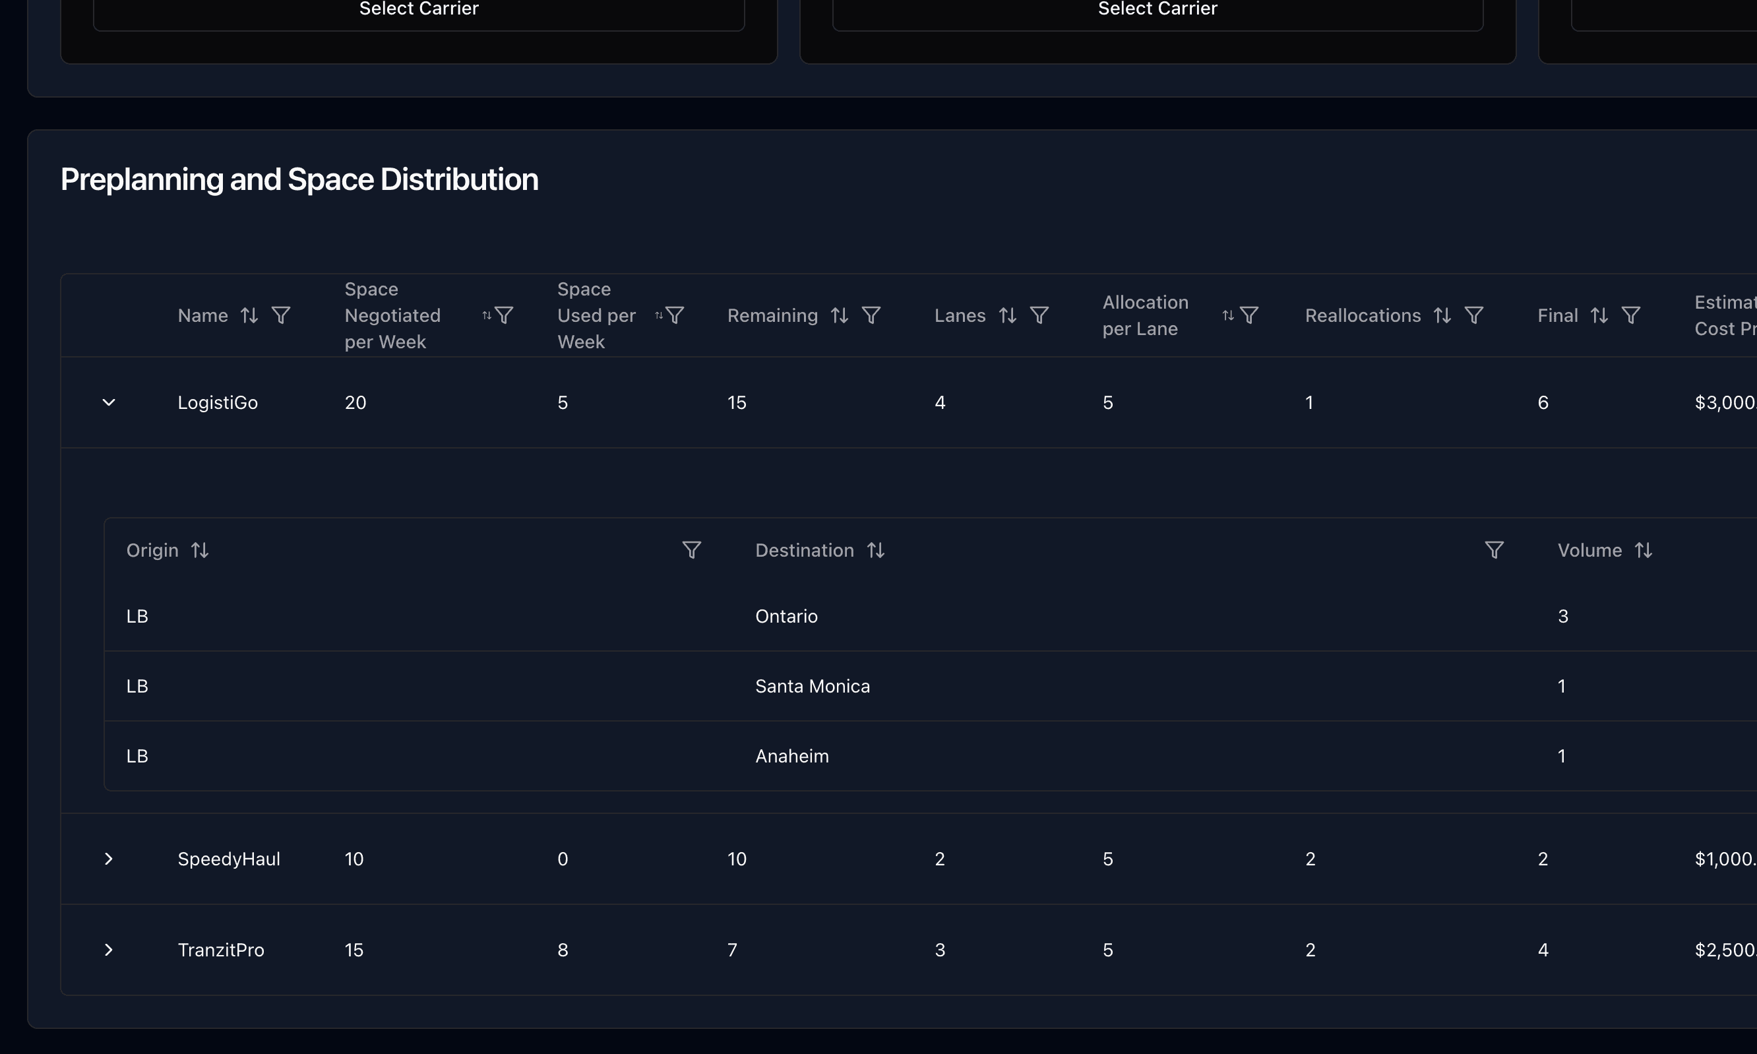Sort the table by Name
The image size is (1757, 1054).
coord(249,315)
